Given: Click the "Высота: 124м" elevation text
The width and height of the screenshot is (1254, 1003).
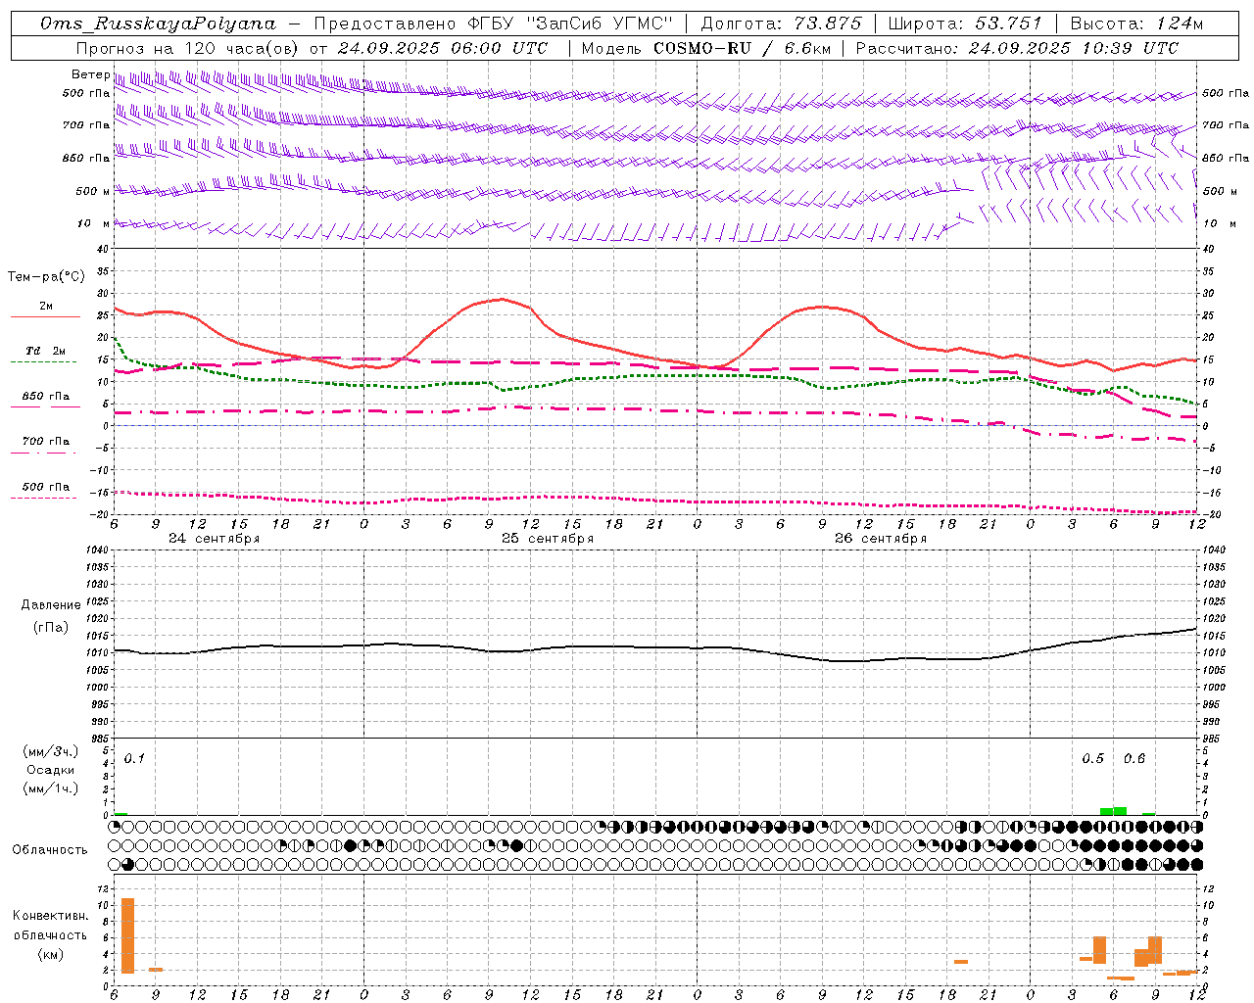Looking at the screenshot, I should point(1136,24).
